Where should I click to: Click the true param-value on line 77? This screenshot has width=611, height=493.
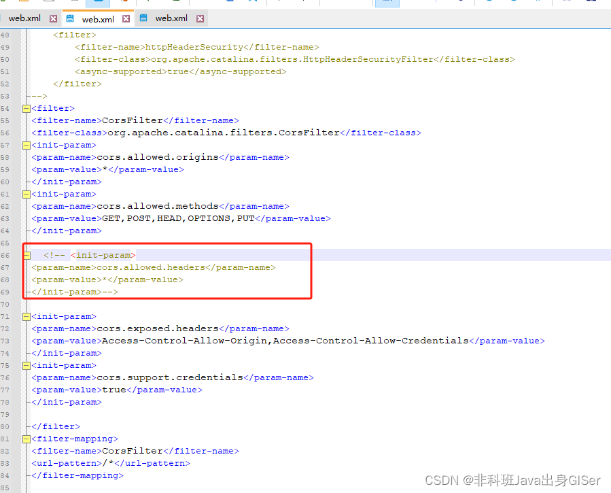coord(114,390)
